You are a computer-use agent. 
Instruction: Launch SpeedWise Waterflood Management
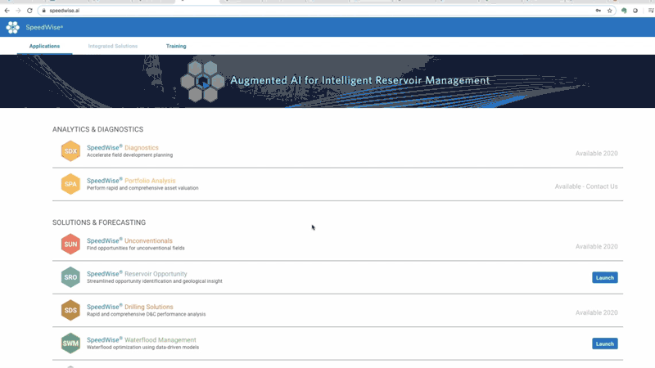604,343
